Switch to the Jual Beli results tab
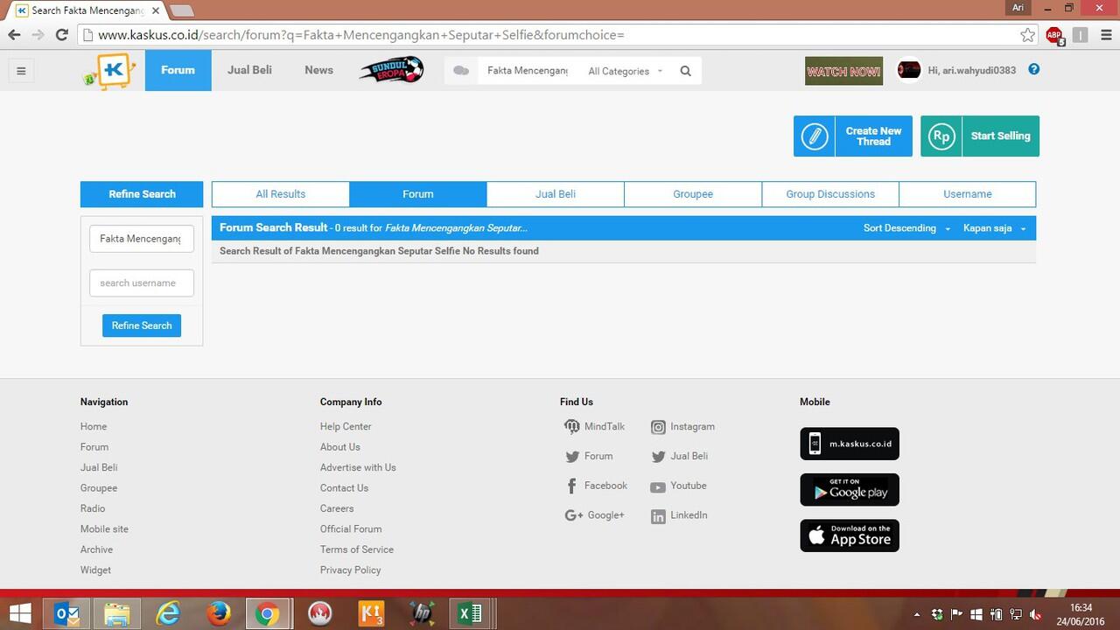The width and height of the screenshot is (1120, 630). click(556, 194)
